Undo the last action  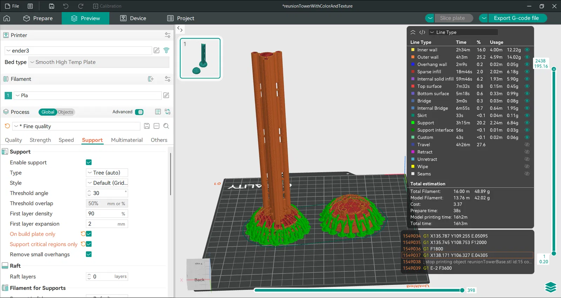(x=66, y=6)
